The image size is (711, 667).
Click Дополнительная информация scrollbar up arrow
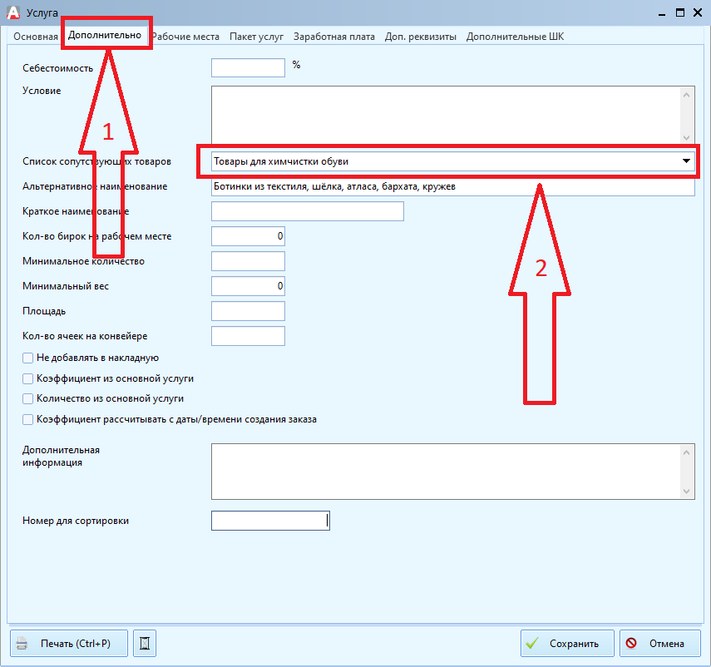(687, 452)
